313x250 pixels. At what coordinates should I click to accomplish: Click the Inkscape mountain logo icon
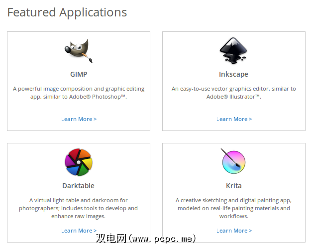coord(233,51)
